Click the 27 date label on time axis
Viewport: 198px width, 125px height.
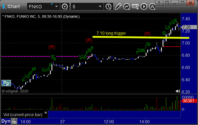pos(62,122)
